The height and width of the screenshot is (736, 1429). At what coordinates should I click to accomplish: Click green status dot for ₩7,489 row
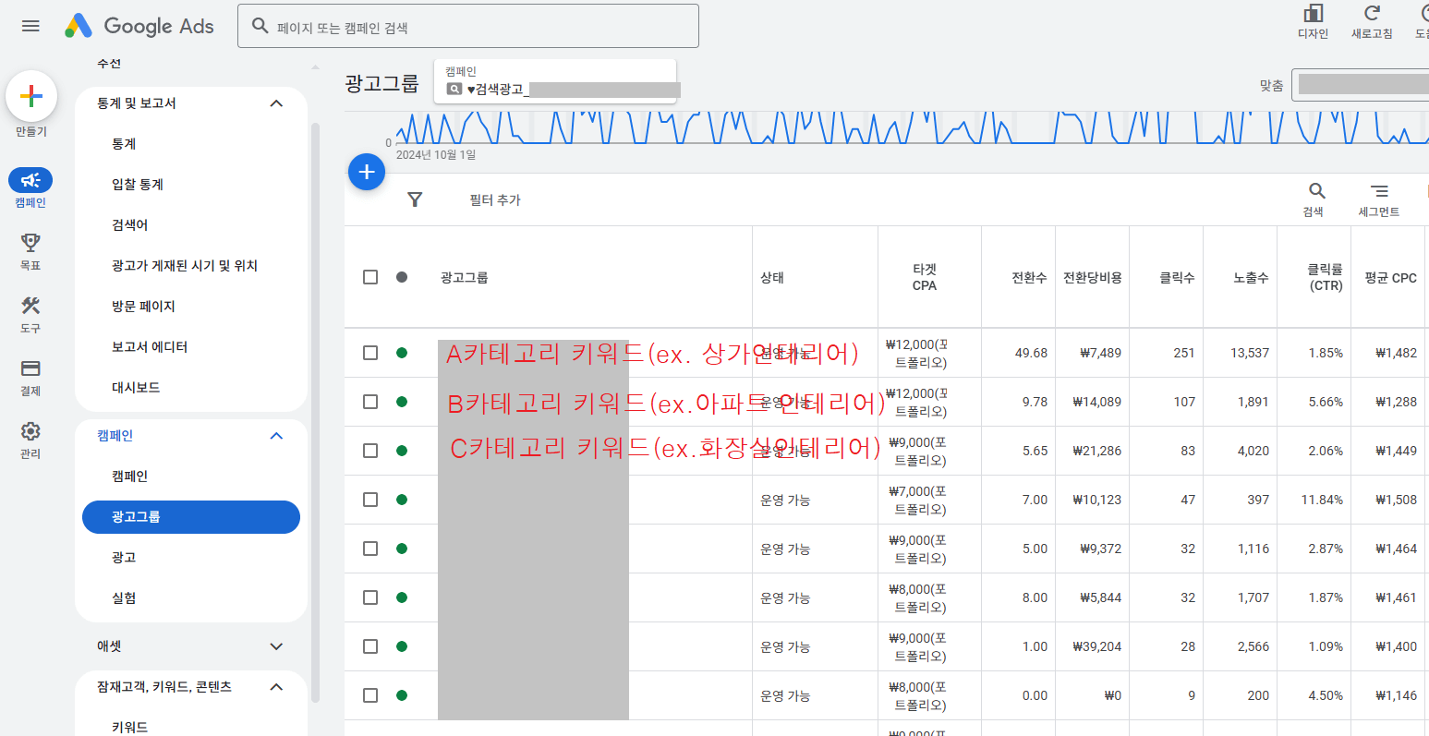pos(402,353)
